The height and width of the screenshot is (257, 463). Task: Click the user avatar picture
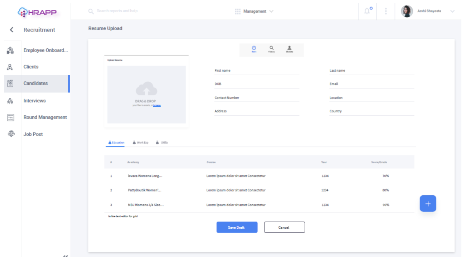click(x=407, y=11)
